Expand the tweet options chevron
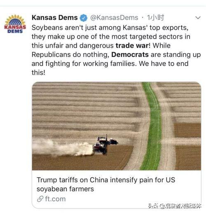Viewport: 206px width, 213px height. click(198, 18)
